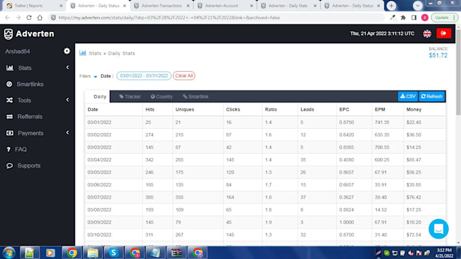
Task: Go to browser home page
Action: [x=40, y=18]
